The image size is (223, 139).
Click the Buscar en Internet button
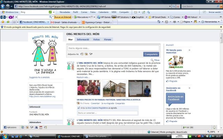click(x=63, y=17)
